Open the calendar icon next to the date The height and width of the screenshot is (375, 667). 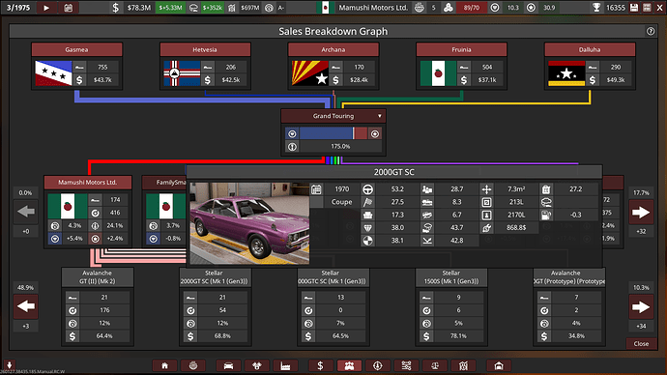coord(68,8)
